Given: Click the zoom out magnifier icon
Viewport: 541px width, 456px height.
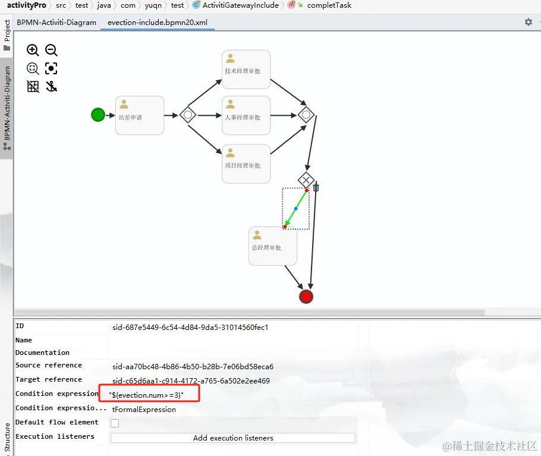Looking at the screenshot, I should point(51,51).
